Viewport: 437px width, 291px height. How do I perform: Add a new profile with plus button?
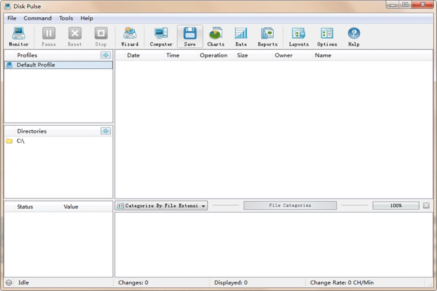point(106,55)
